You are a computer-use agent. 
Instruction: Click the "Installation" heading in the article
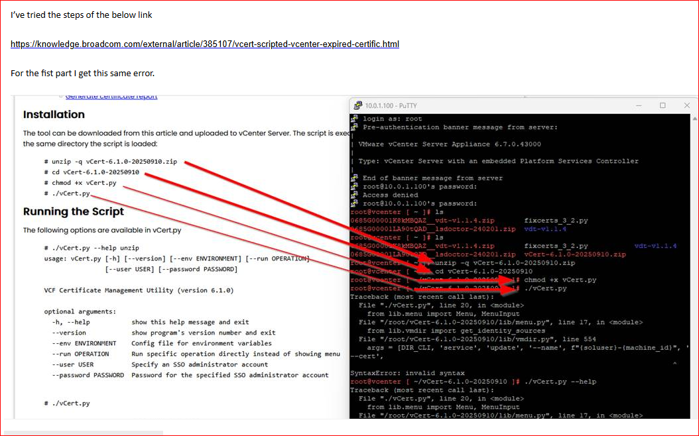pyautogui.click(x=54, y=115)
